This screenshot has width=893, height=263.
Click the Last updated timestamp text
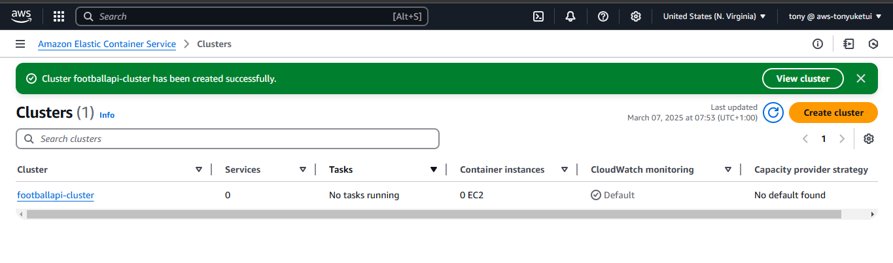coord(692,113)
